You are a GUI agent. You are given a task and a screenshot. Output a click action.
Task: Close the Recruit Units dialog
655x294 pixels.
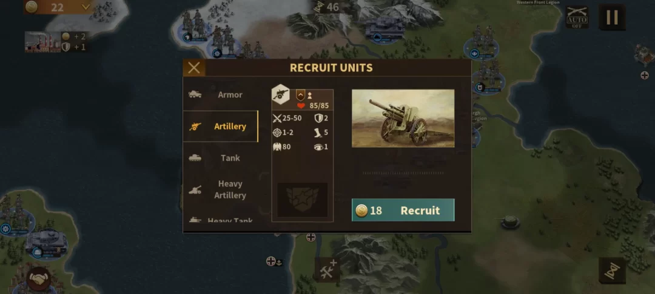coord(194,68)
